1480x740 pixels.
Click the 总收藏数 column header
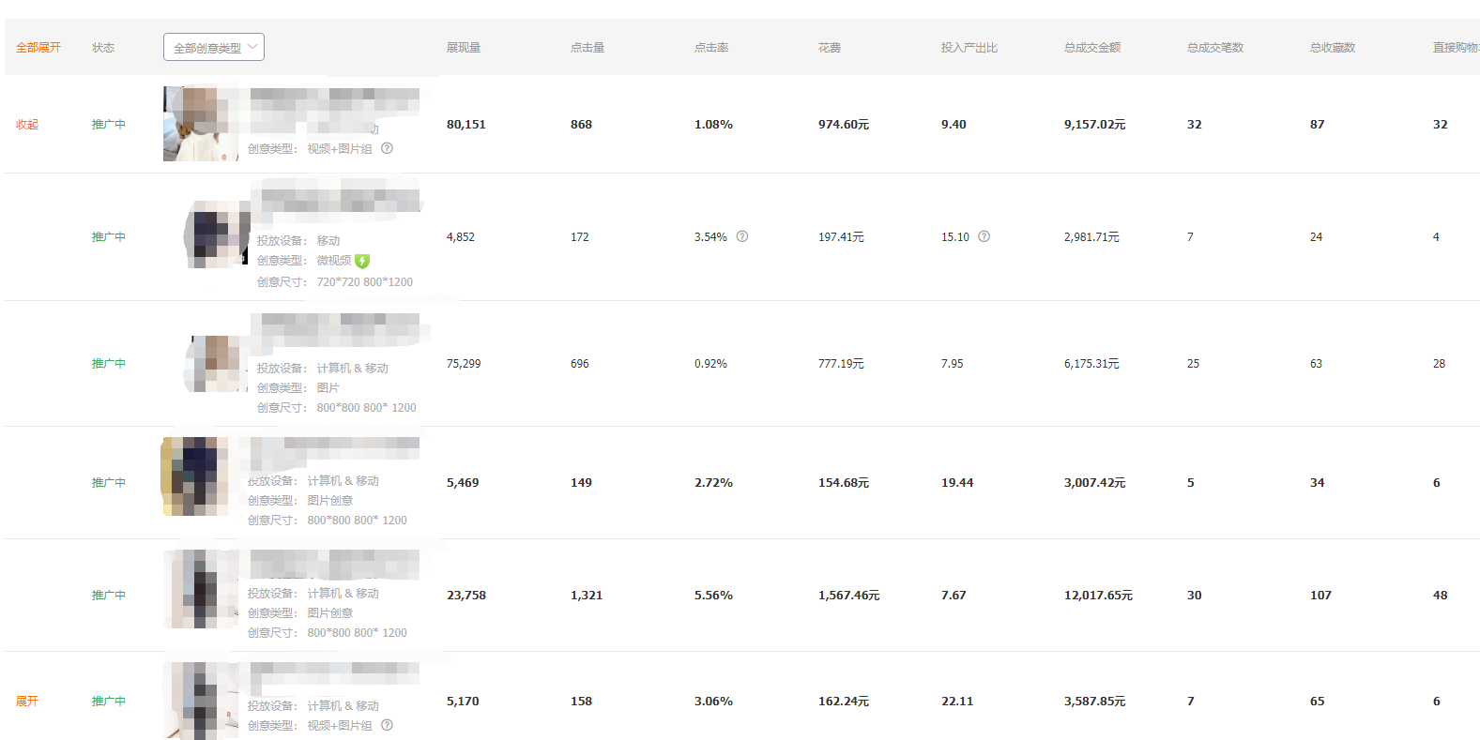click(x=1333, y=47)
